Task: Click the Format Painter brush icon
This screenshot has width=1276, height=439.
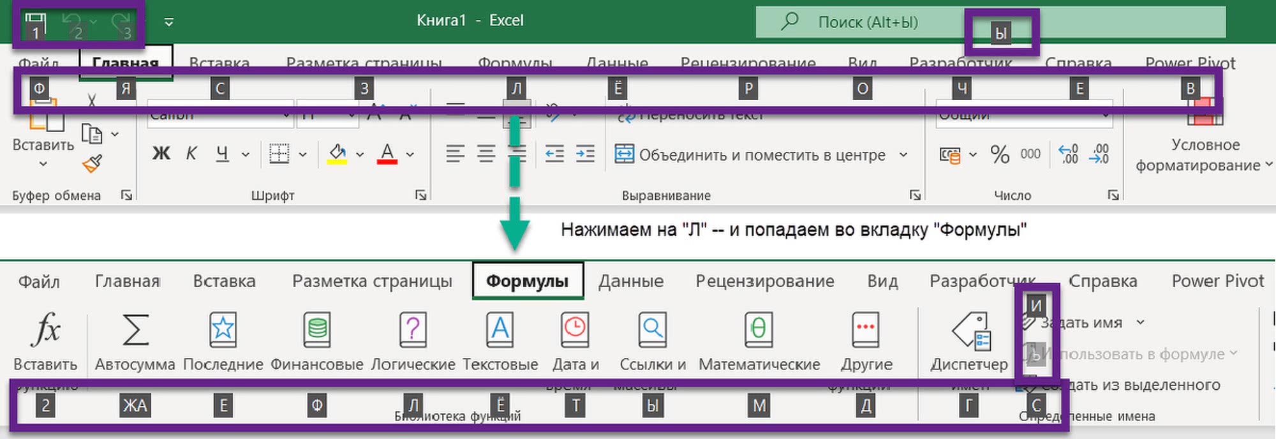Action: coord(92,165)
